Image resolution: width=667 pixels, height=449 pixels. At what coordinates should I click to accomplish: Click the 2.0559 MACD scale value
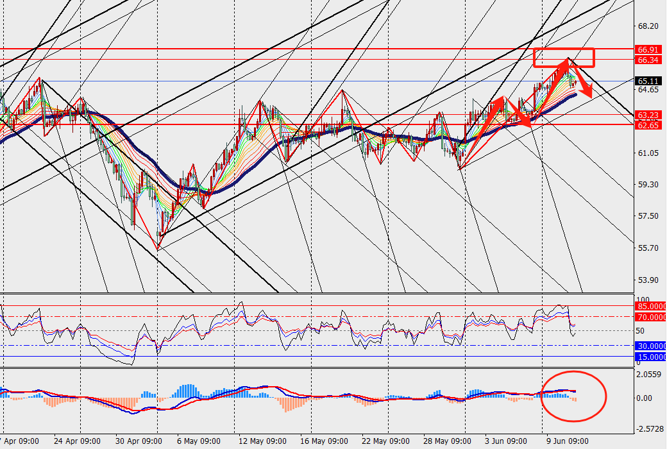click(x=650, y=375)
